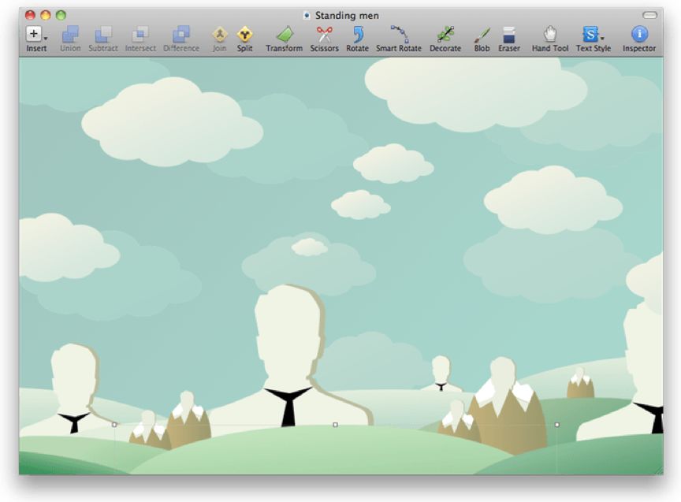Click the document icon beside Standing men
Viewport: 681px width, 502px height.
click(x=307, y=16)
